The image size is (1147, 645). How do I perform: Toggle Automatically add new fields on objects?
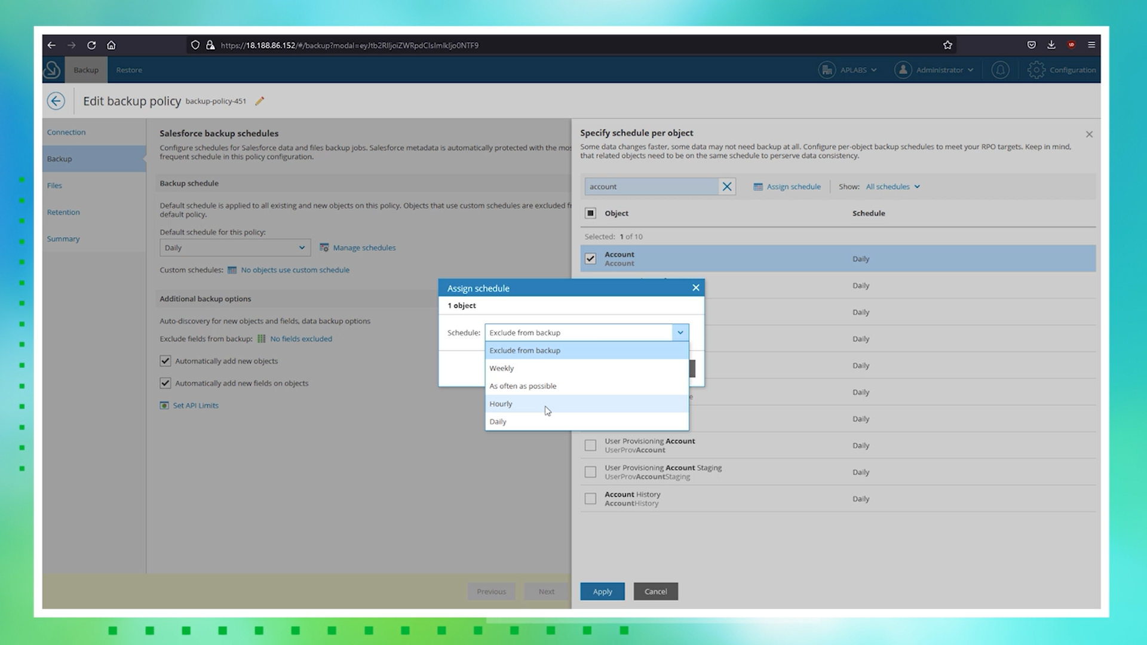[165, 383]
